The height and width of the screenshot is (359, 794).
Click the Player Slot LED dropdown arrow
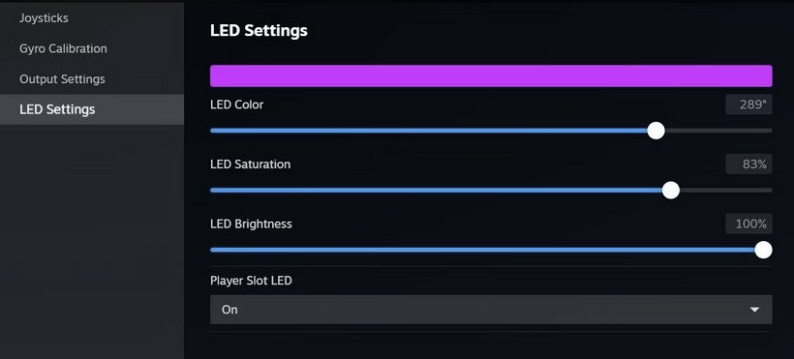click(x=754, y=310)
